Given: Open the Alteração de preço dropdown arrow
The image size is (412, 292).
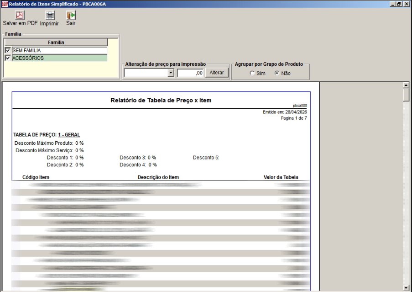Looking at the screenshot, I should (x=171, y=73).
